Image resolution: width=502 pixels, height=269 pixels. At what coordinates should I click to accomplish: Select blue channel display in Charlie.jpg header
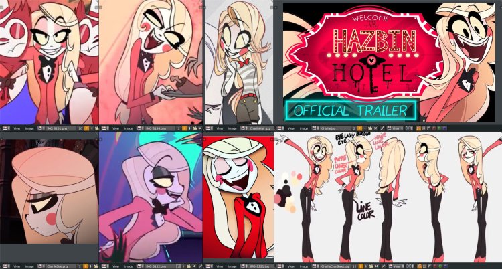pos(444,128)
